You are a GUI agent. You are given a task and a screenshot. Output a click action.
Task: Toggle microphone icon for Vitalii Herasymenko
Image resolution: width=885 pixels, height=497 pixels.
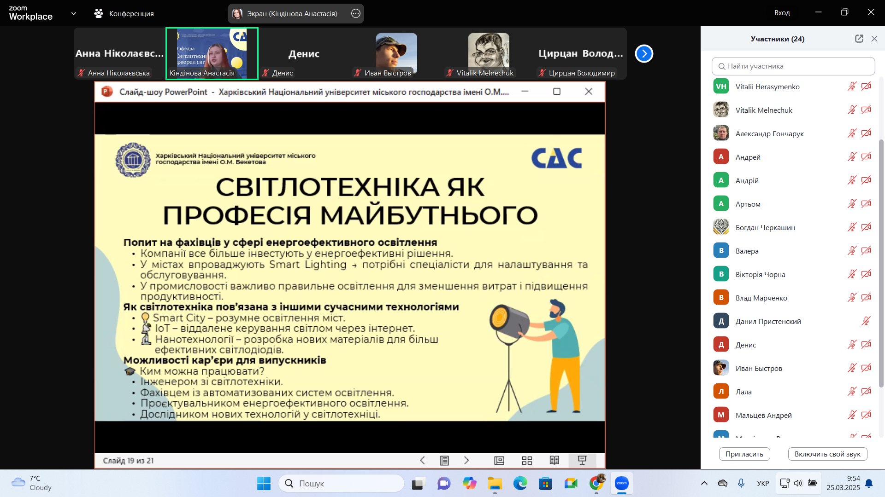(852, 87)
